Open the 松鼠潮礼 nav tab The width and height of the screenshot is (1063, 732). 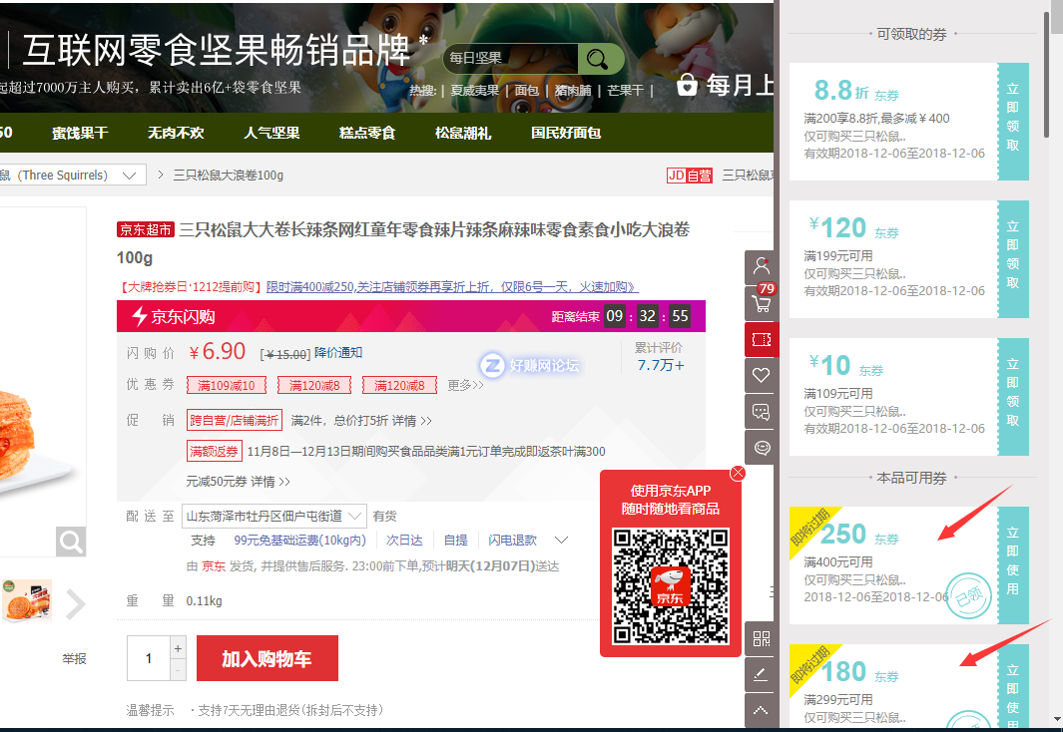463,133
